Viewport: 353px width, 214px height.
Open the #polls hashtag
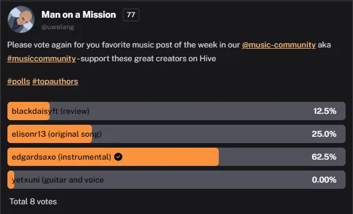(x=18, y=81)
